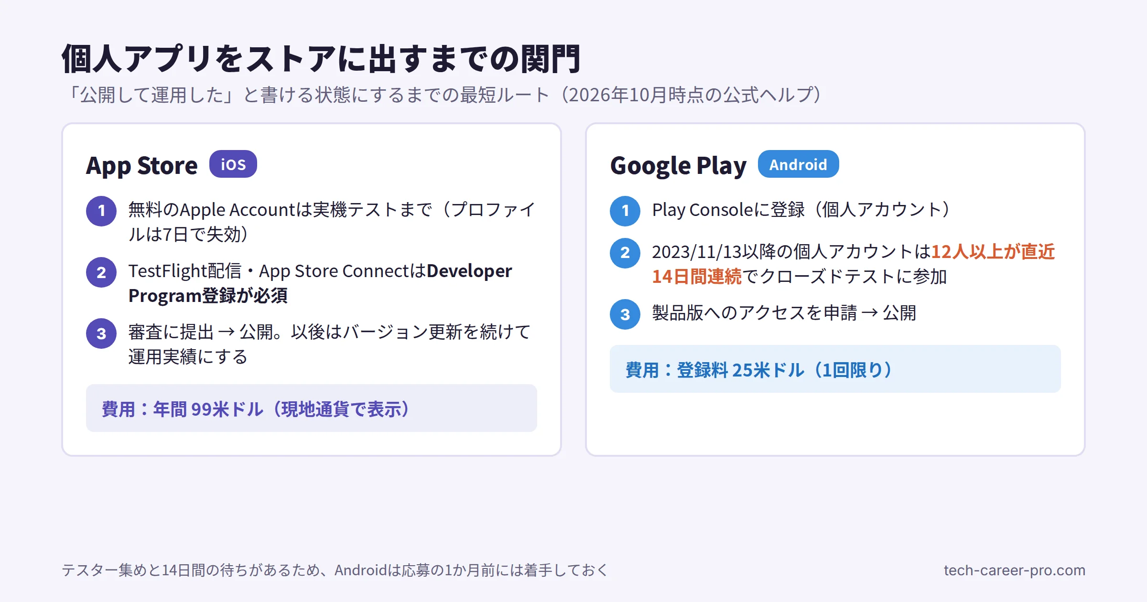
Task: Click the Android badge next to Google Play
Action: [x=798, y=164]
